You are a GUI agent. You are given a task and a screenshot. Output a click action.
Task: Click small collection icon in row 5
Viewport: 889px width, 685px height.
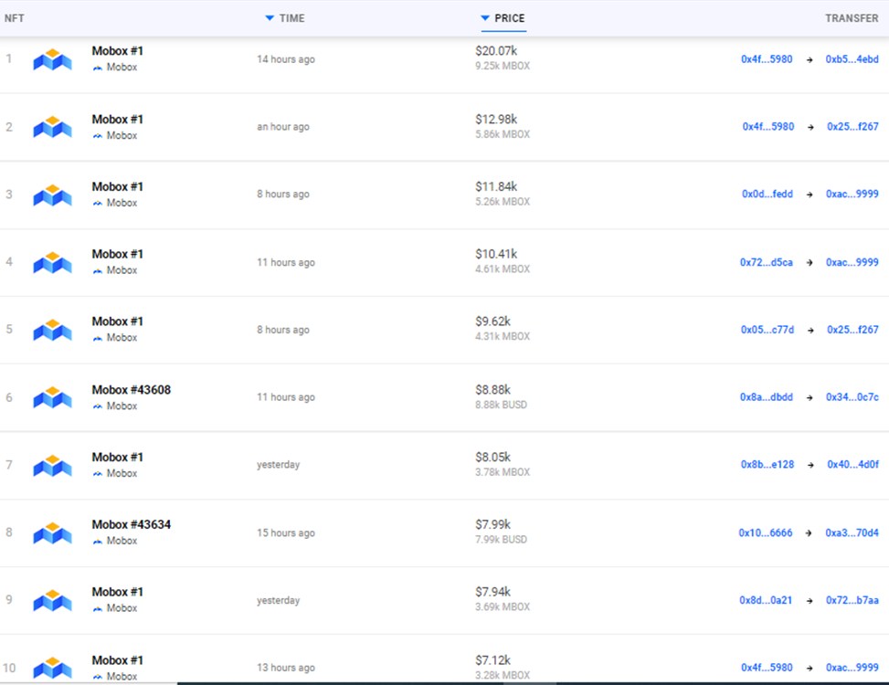click(98, 338)
